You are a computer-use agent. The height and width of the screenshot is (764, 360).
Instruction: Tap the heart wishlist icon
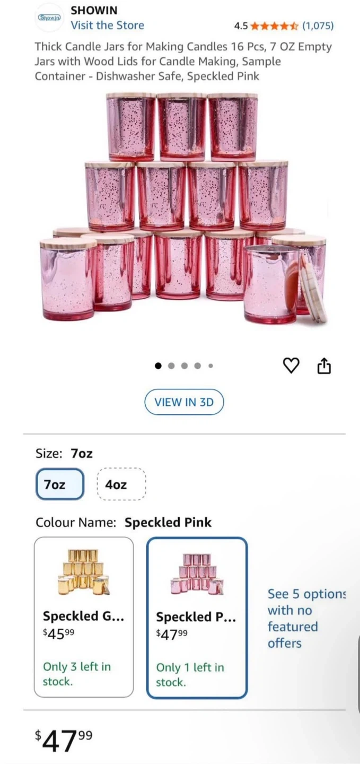[291, 366]
